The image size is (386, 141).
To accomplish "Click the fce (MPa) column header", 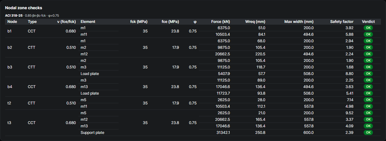I will [170, 21].
